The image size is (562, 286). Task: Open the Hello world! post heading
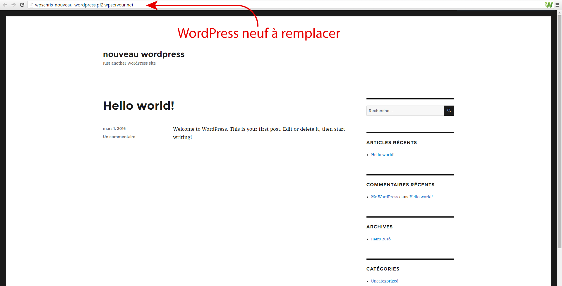[x=138, y=106]
